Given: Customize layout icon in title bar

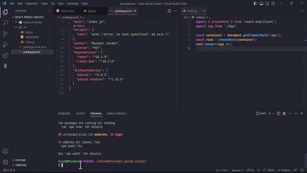Looking at the screenshot, I should point(273,3).
